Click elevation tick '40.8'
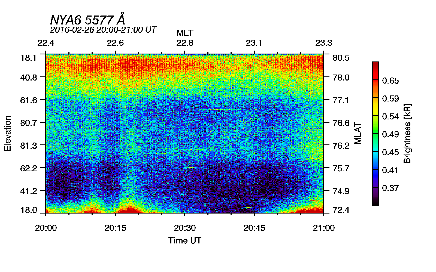Viewport: 436px width, 272px height. 29,78
